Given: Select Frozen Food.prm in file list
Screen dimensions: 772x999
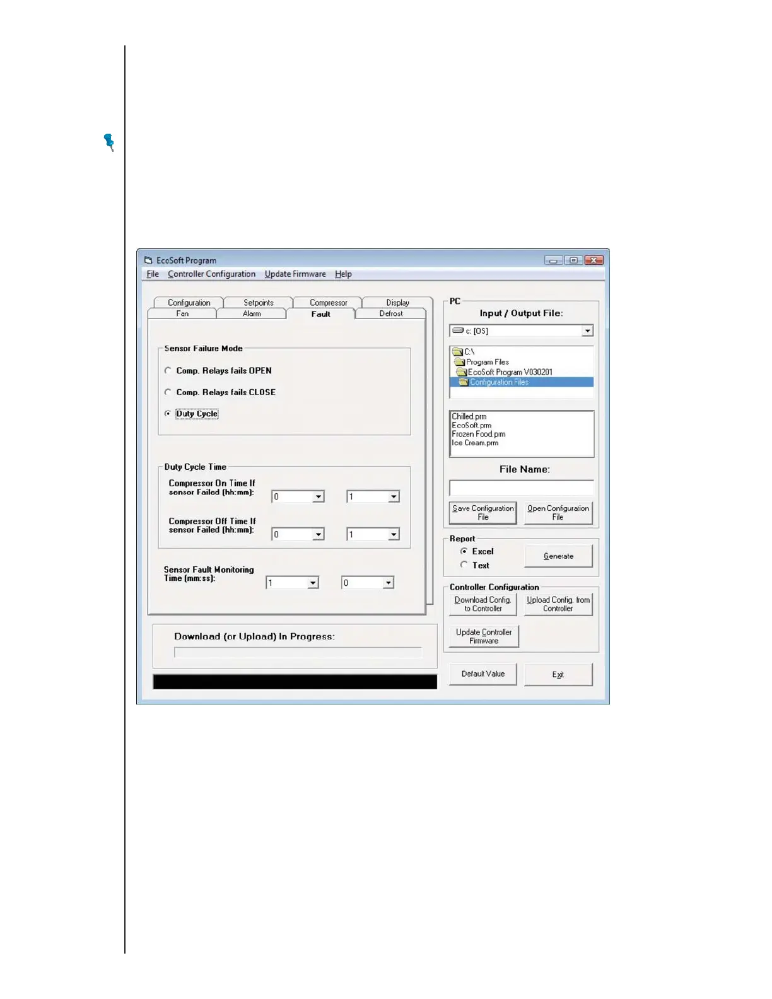Looking at the screenshot, I should point(479,434).
